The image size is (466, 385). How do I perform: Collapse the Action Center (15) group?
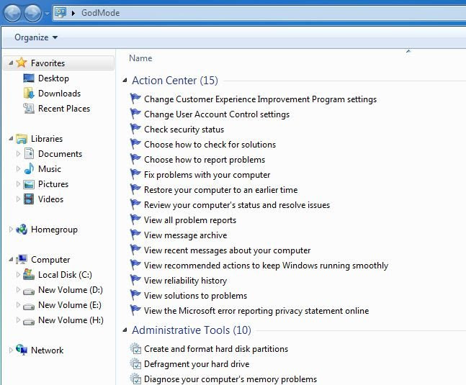pos(125,80)
